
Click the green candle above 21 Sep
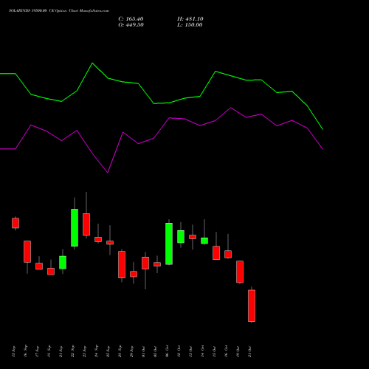(63, 263)
